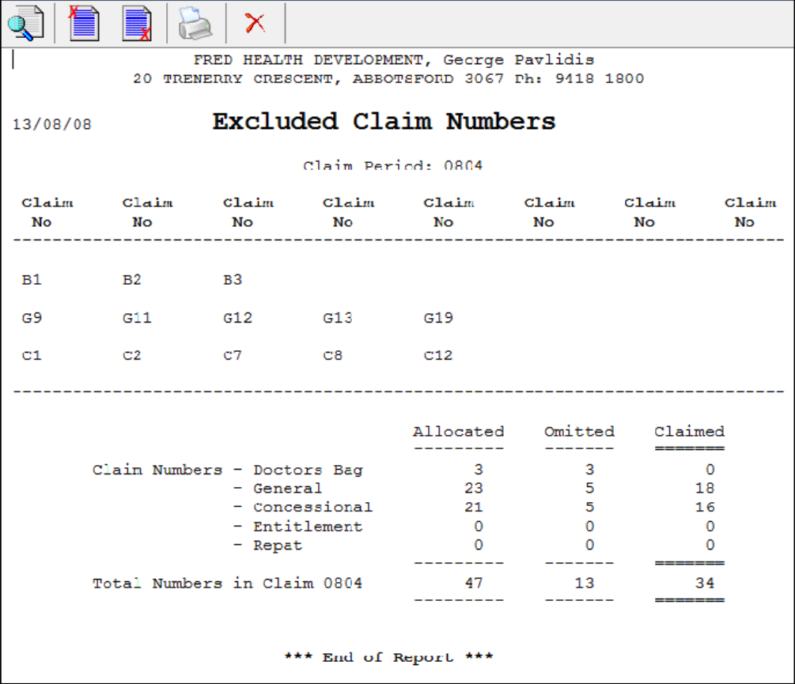Jump to top of report page icon
Image resolution: width=795 pixels, height=684 pixels.
click(x=84, y=23)
